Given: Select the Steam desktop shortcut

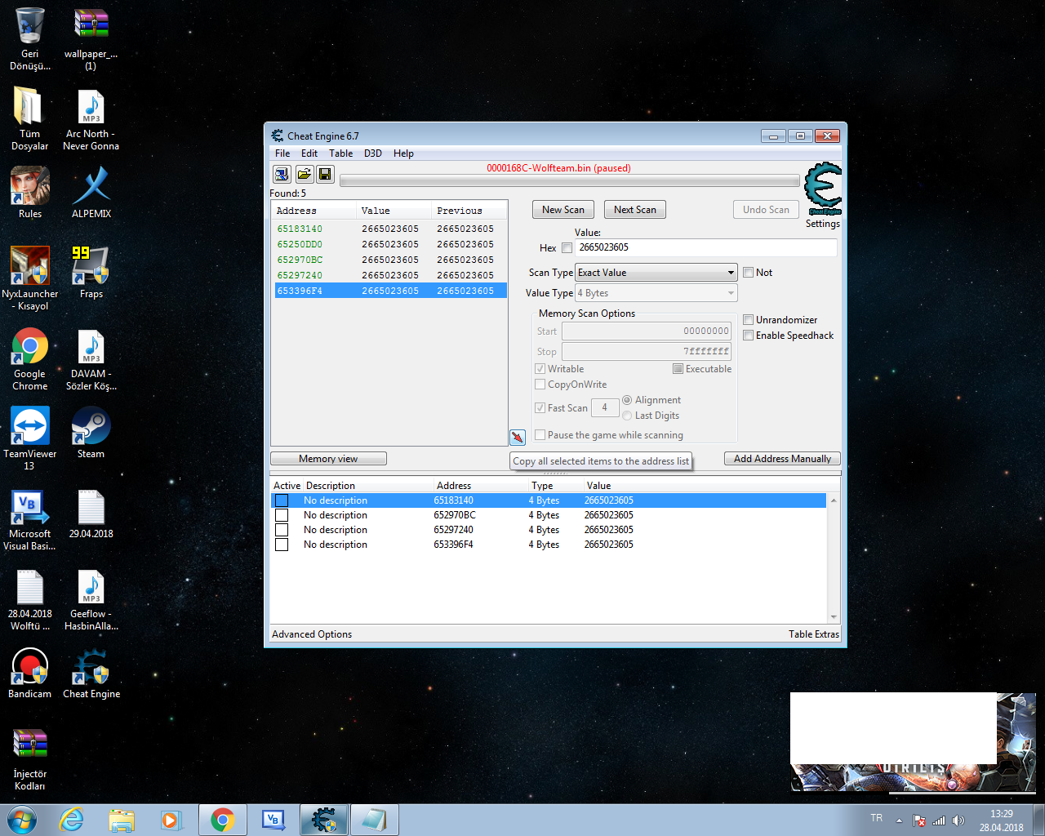Looking at the screenshot, I should [91, 433].
